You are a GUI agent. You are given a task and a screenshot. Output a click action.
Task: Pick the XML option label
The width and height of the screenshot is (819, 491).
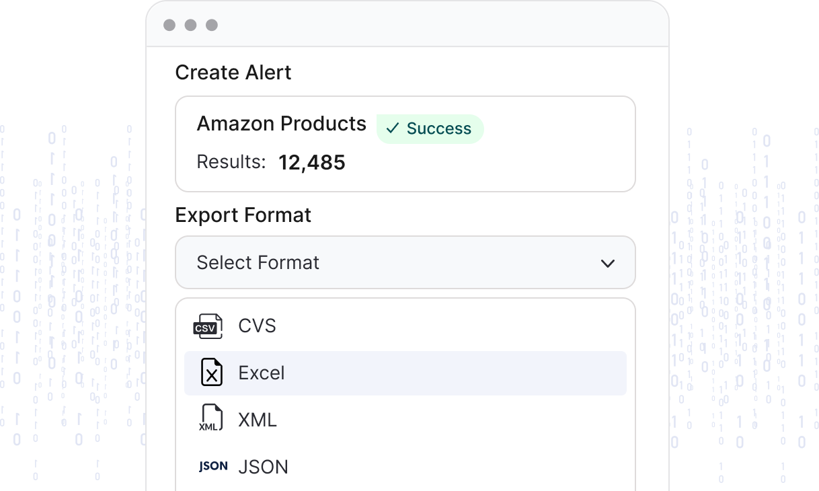[x=258, y=420]
